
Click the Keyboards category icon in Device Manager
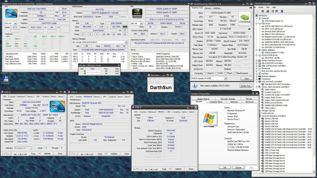260,68
